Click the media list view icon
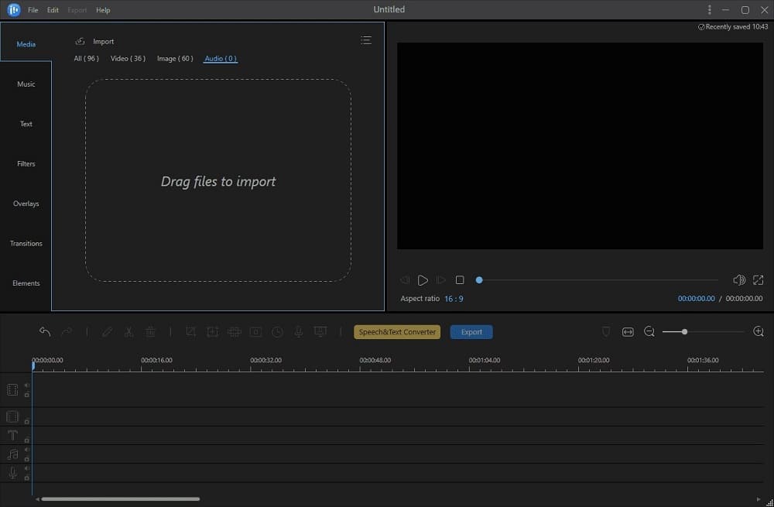This screenshot has height=507, width=774. pos(366,41)
